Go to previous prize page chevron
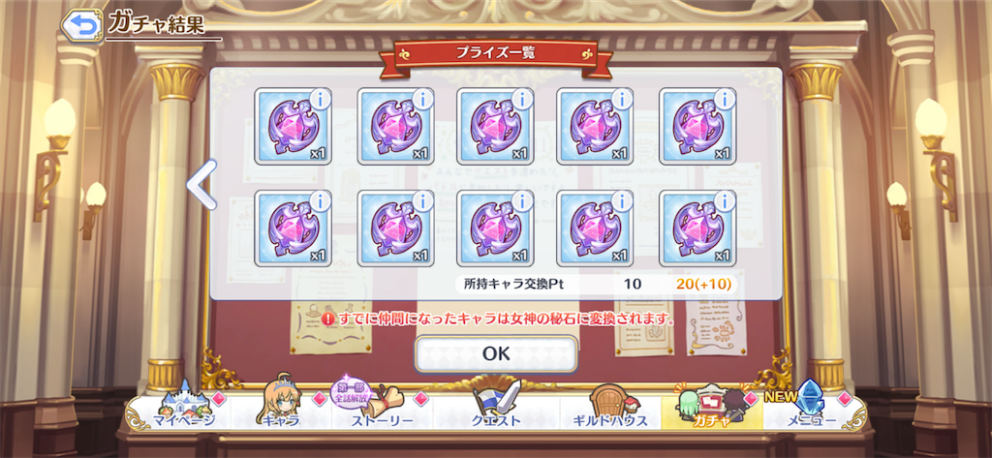The image size is (992, 458). point(201,185)
